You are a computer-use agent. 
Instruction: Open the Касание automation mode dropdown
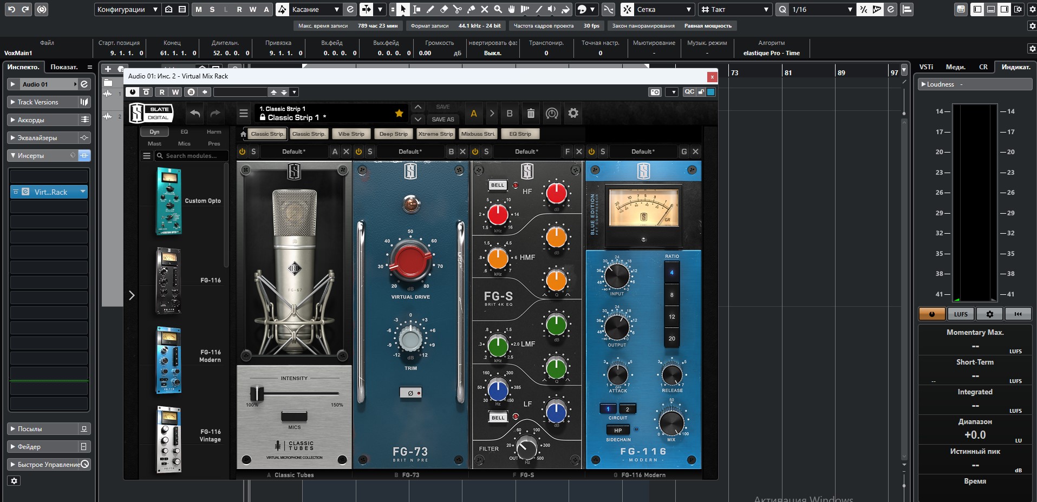315,9
